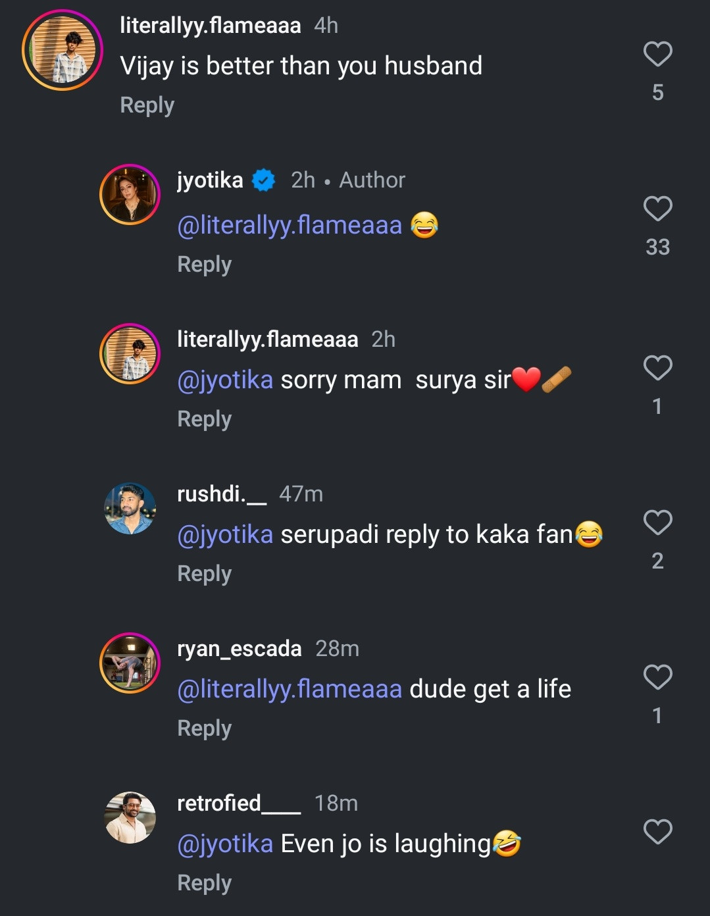Like jyotika's laughing emoji reply

click(657, 209)
